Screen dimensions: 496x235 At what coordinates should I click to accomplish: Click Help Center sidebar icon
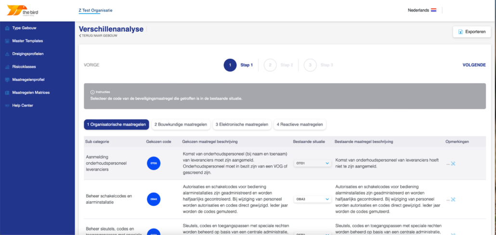[7, 105]
